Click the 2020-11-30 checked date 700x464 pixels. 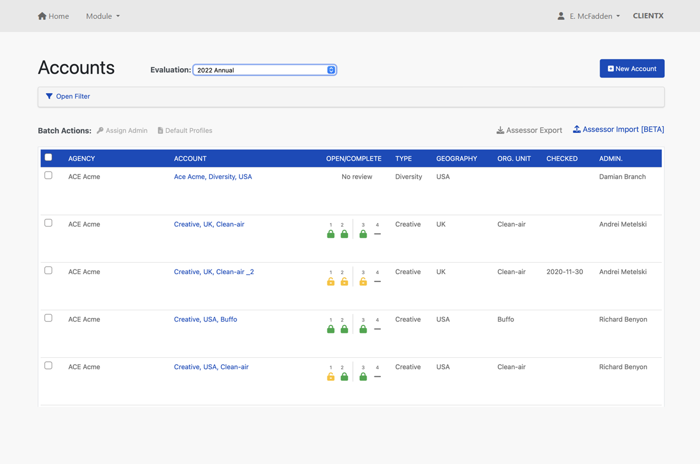click(565, 272)
